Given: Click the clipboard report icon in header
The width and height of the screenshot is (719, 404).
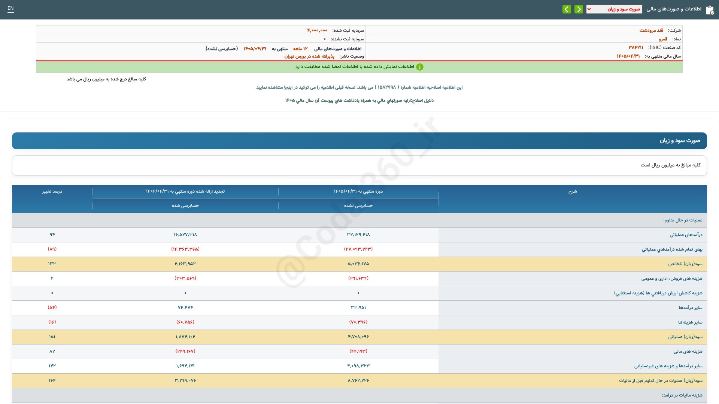Looking at the screenshot, I should (710, 10).
